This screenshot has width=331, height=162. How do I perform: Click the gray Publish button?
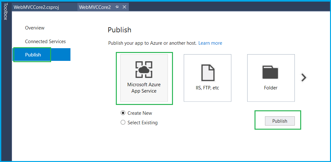pos(280,121)
